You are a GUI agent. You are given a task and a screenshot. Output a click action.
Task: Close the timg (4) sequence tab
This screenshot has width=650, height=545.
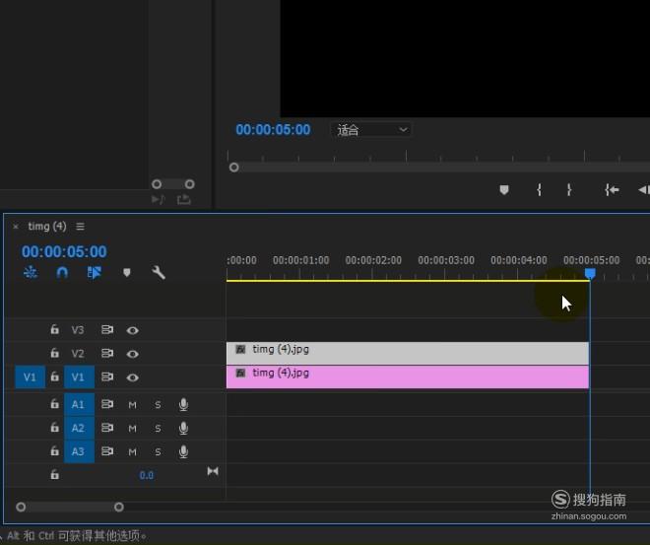click(x=16, y=227)
